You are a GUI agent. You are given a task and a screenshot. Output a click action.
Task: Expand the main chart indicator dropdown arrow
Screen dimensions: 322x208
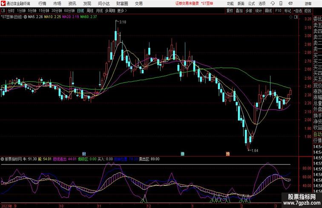(25, 17)
